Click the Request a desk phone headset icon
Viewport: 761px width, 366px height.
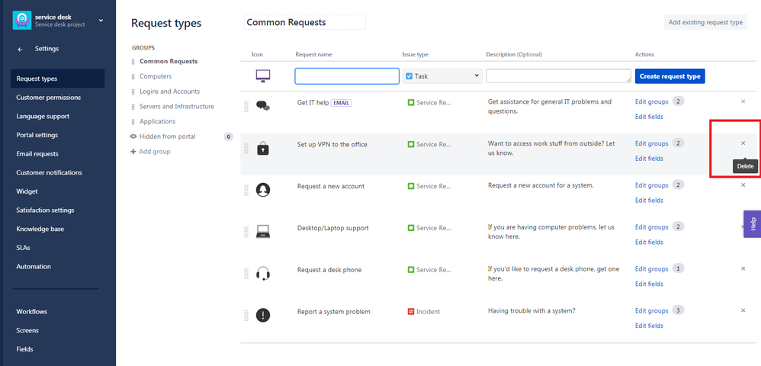(262, 273)
